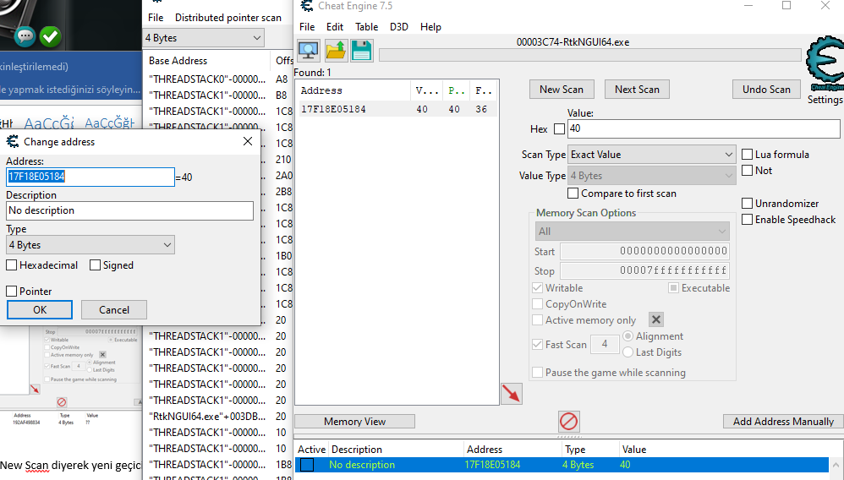Toggle the CopyOnWrite checkbox

pos(537,304)
